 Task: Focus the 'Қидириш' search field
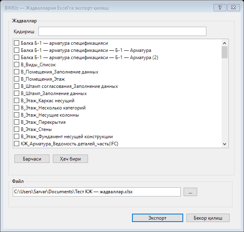pyautogui.click(x=122, y=32)
